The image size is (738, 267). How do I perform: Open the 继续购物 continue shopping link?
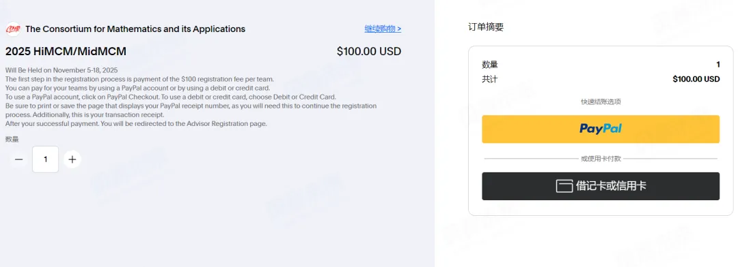(383, 29)
